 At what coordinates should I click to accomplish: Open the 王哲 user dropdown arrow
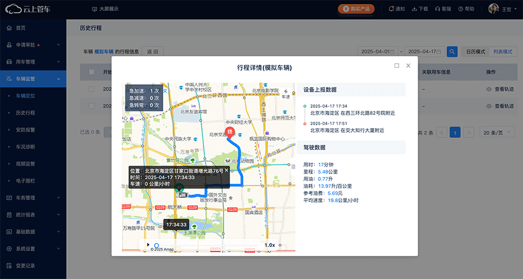[516, 9]
